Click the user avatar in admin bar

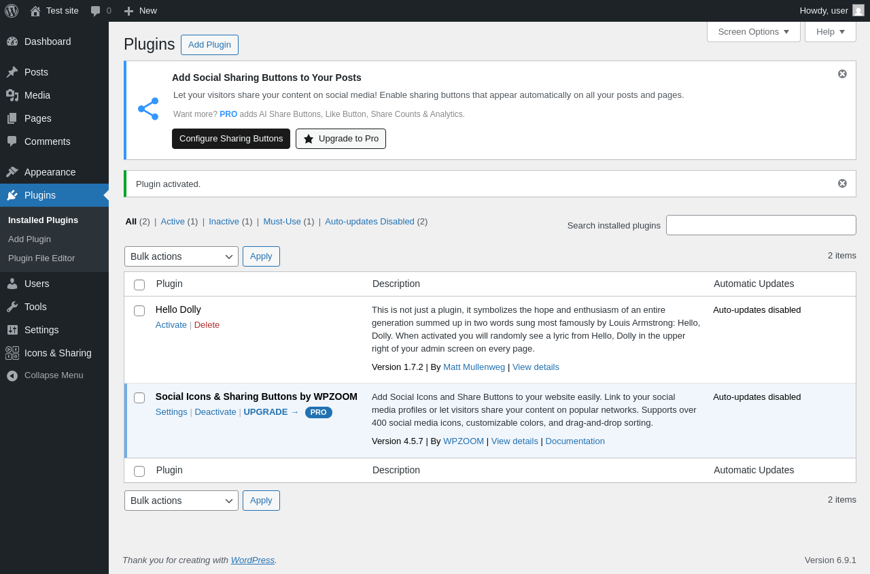click(x=858, y=11)
